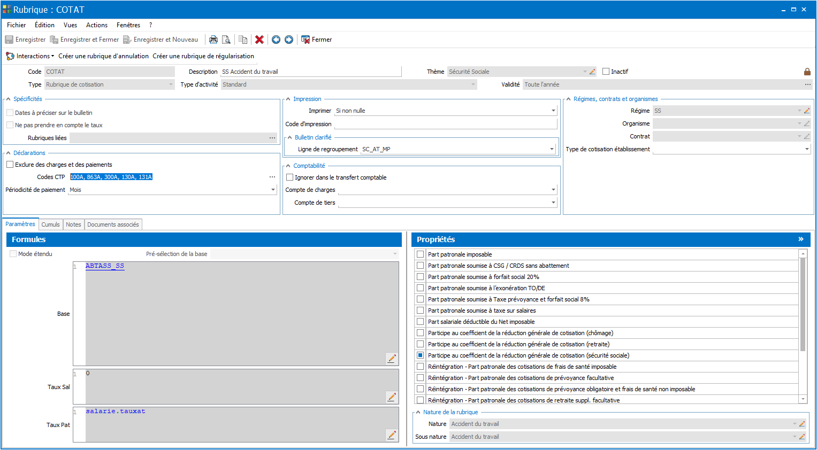Check Ignorer dans le transfert comptable

coord(290,177)
